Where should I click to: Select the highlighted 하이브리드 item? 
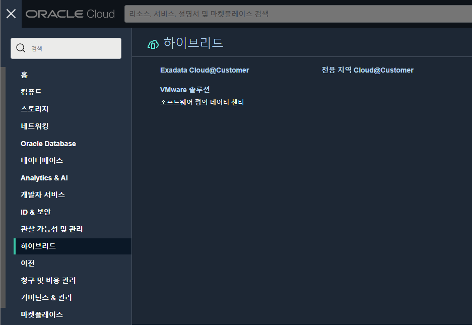(x=73, y=246)
